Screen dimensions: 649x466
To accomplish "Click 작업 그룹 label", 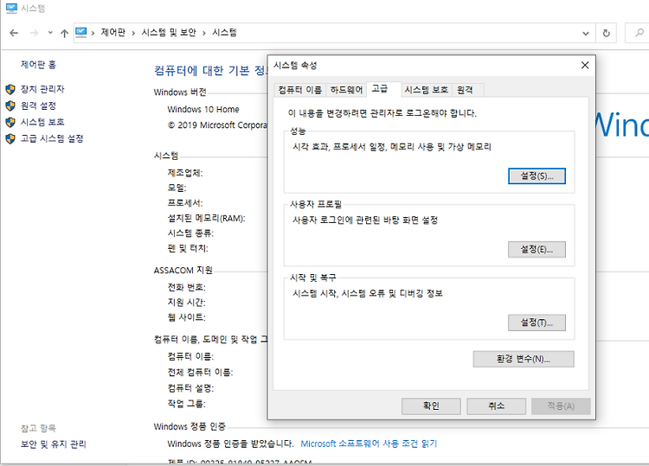I will point(186,404).
